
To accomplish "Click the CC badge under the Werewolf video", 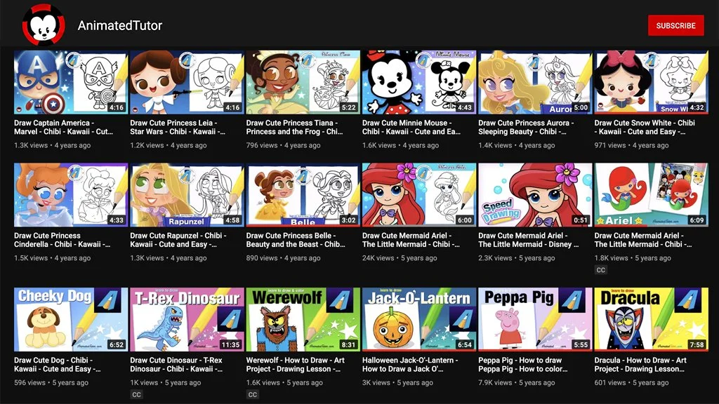I will tap(252, 394).
